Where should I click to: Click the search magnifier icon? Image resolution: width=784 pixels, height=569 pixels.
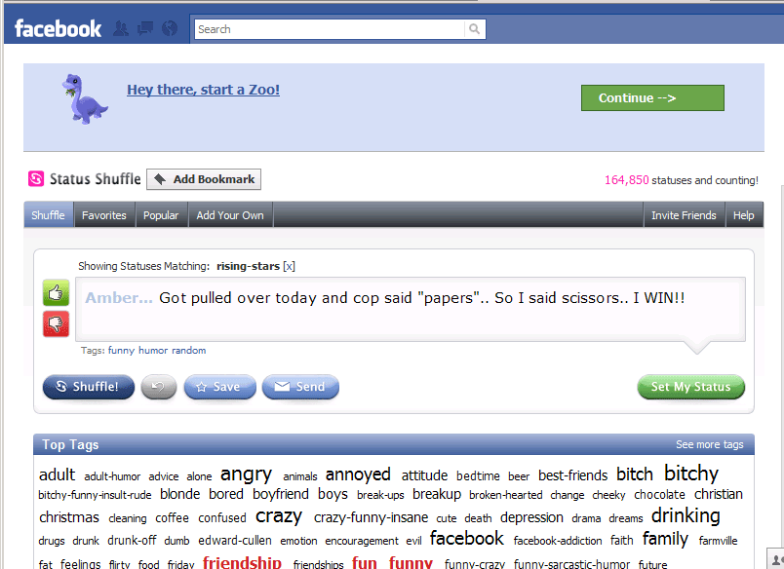coord(475,29)
